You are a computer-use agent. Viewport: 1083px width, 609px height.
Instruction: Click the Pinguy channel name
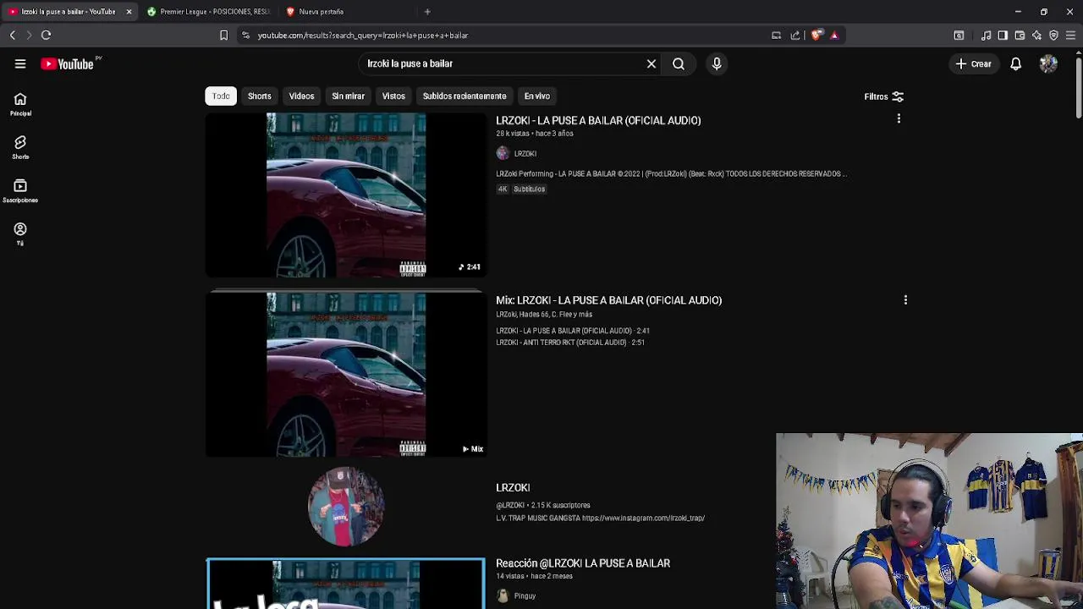525,596
